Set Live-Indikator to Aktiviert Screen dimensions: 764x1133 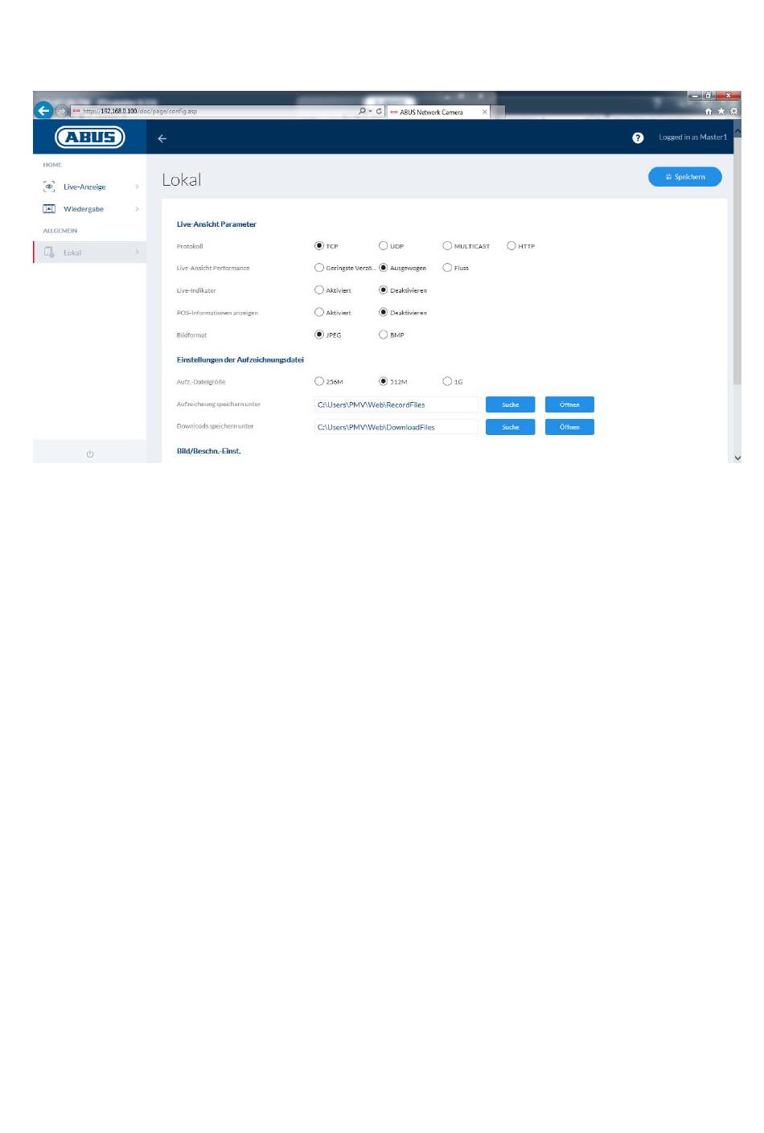pyautogui.click(x=319, y=290)
